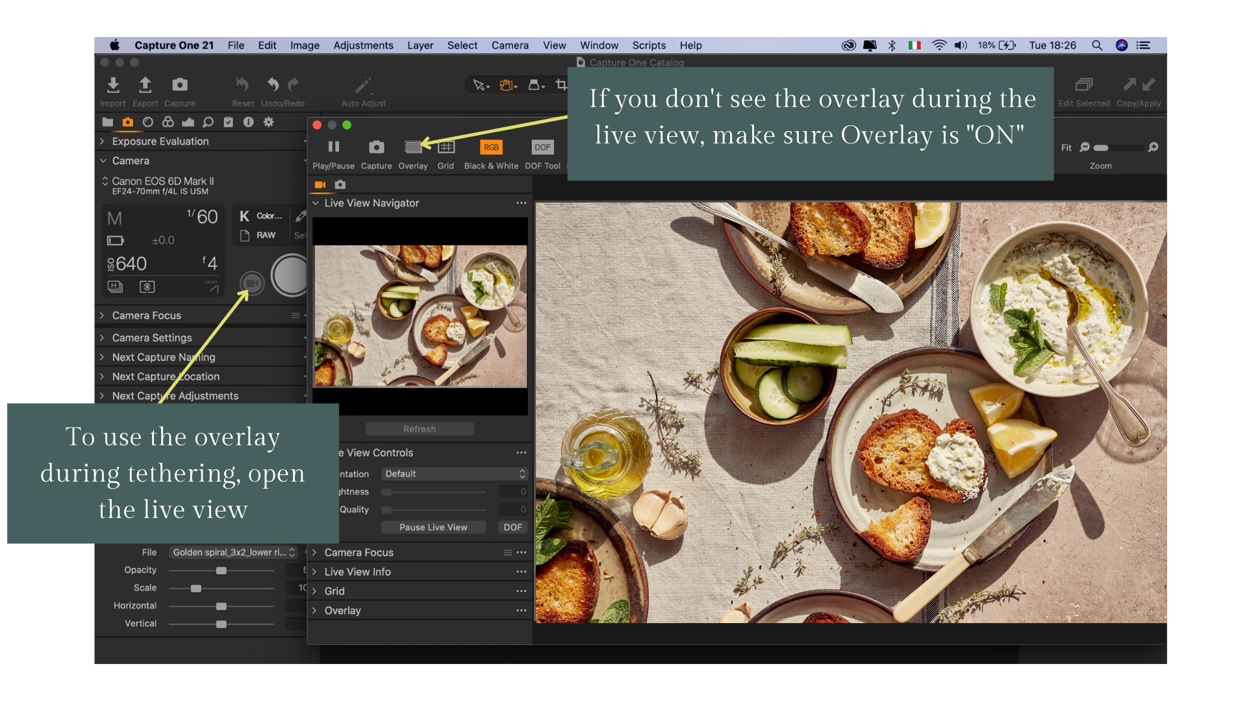Image resolution: width=1247 pixels, height=701 pixels.
Task: Open the Scripts menu
Action: (x=649, y=45)
